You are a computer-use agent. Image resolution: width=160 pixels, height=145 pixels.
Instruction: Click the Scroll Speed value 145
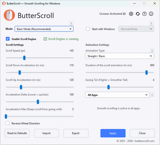tap(71, 51)
